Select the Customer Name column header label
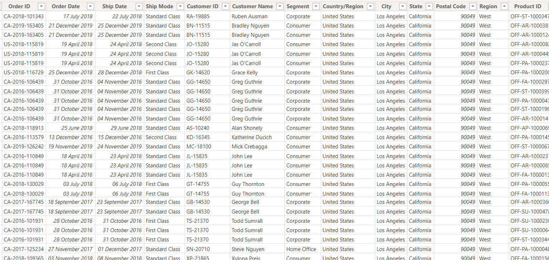Viewport: 549px width, 260px height. pyautogui.click(x=252, y=6)
